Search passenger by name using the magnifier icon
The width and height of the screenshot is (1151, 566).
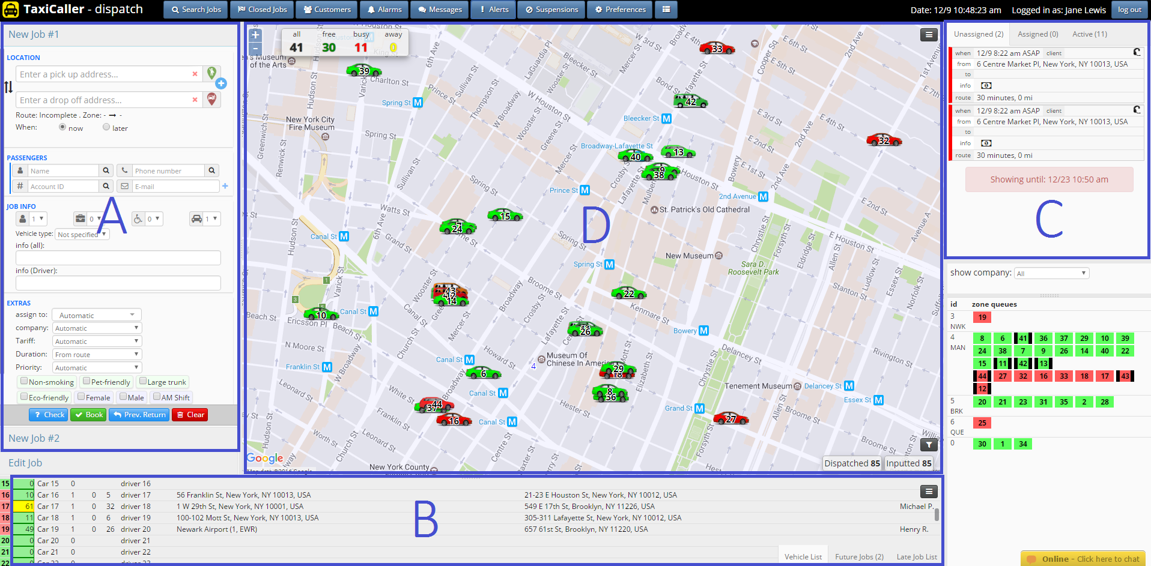coord(106,170)
